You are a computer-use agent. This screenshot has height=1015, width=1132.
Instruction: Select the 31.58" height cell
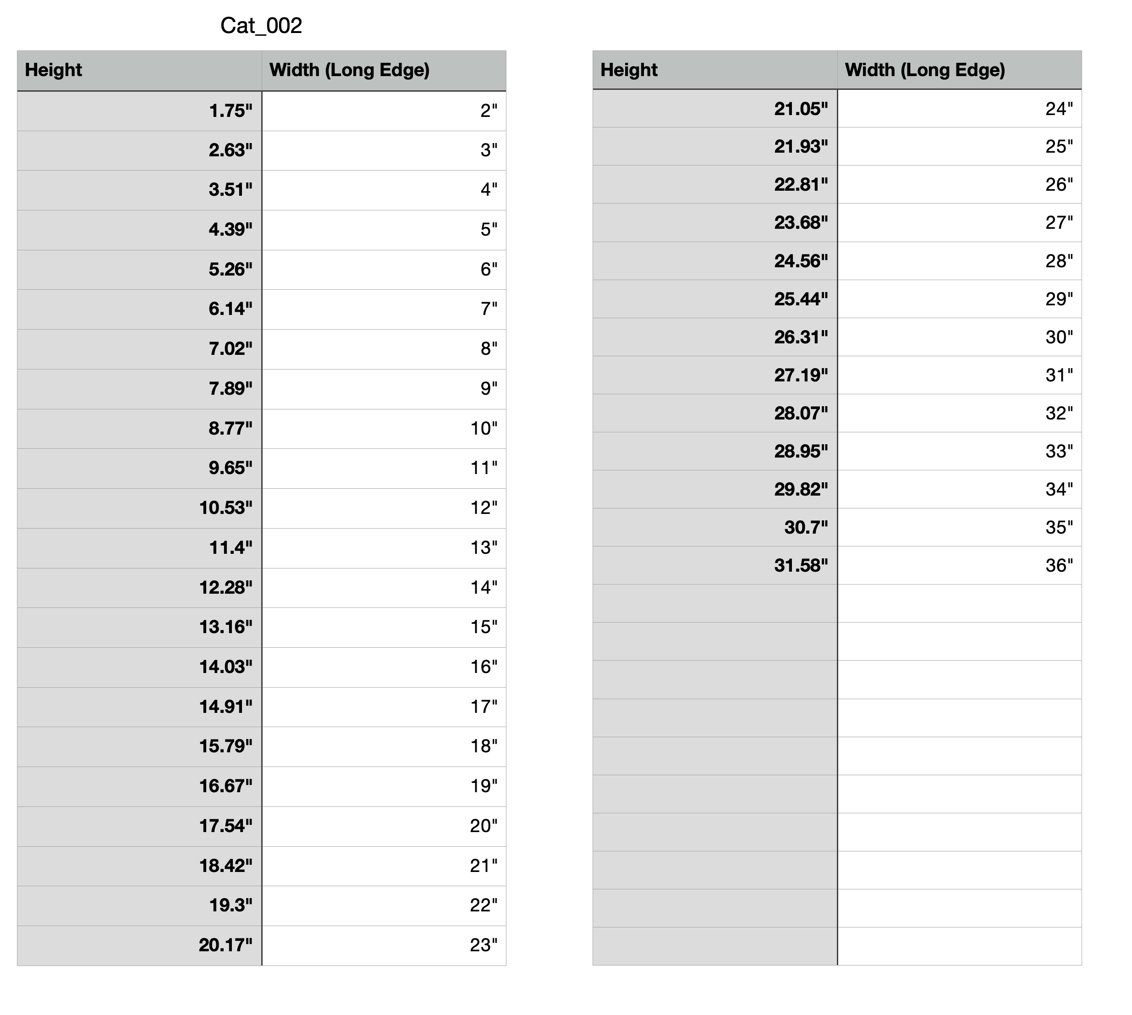point(714,566)
